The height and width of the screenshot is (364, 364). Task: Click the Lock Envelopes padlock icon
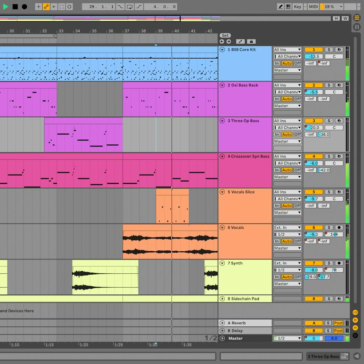(251, 42)
